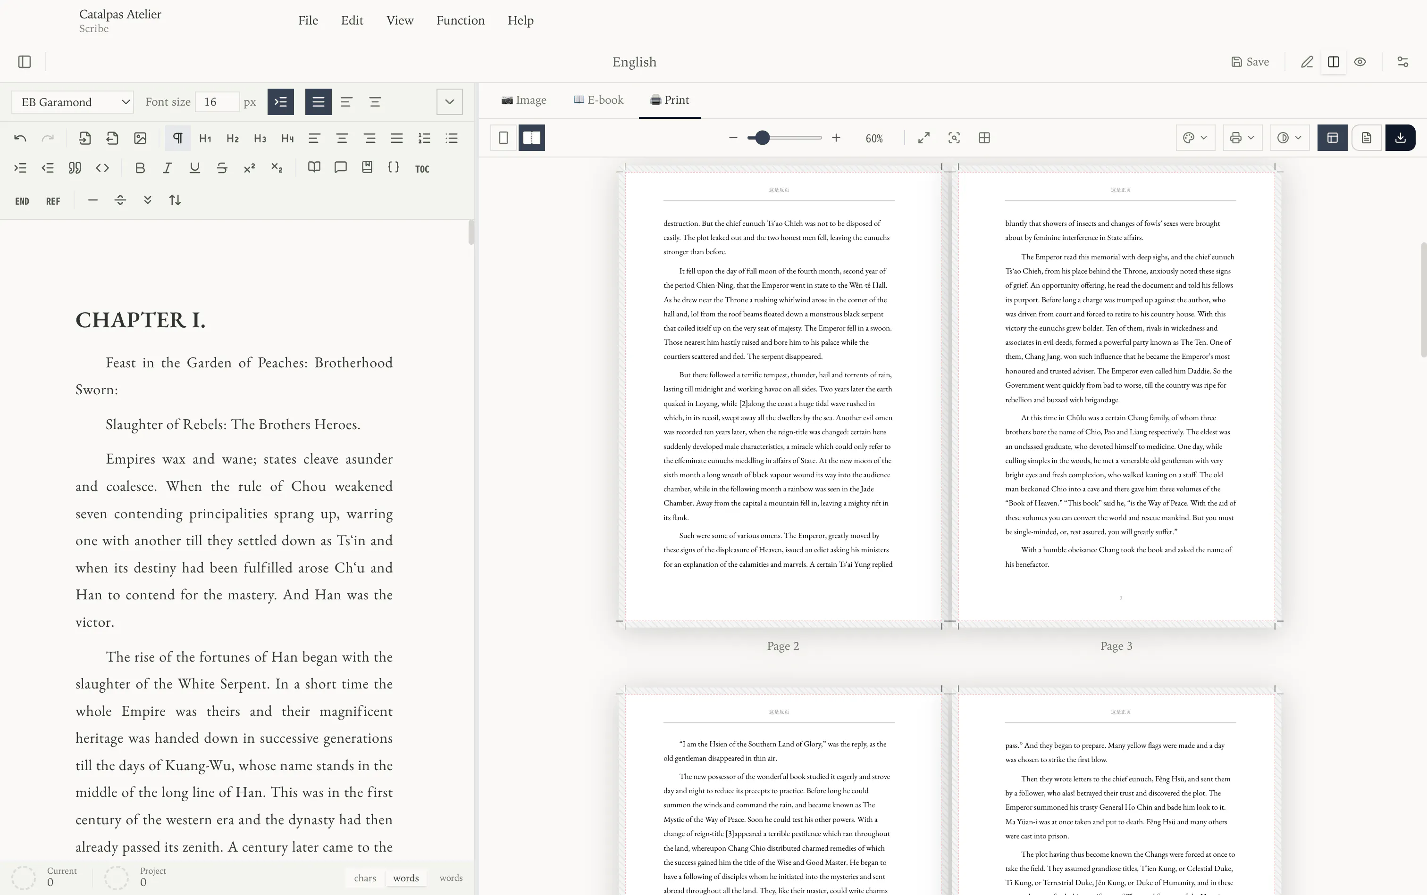Screen dimensions: 1427x895
Task: Click the Save button
Action: (x=1250, y=62)
